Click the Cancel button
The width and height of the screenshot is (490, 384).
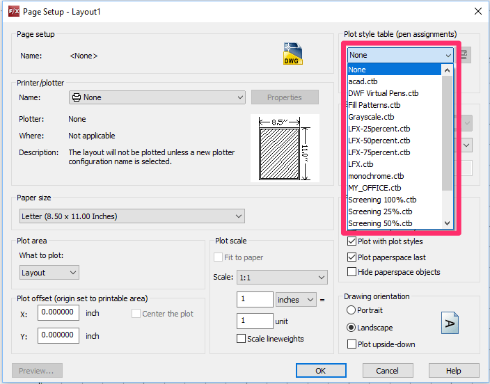coord(388,371)
